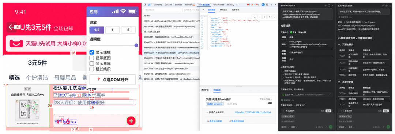Select zoom level 2

click(128, 30)
